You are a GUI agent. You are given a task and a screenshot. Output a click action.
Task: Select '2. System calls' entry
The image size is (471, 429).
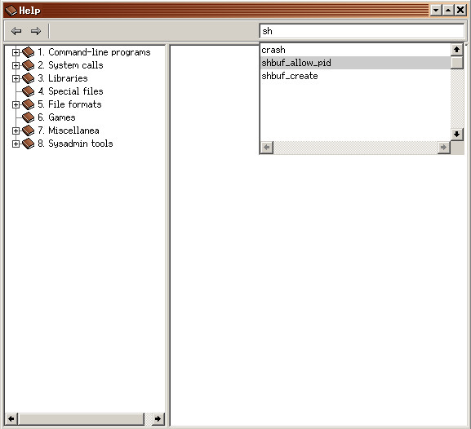[70, 65]
